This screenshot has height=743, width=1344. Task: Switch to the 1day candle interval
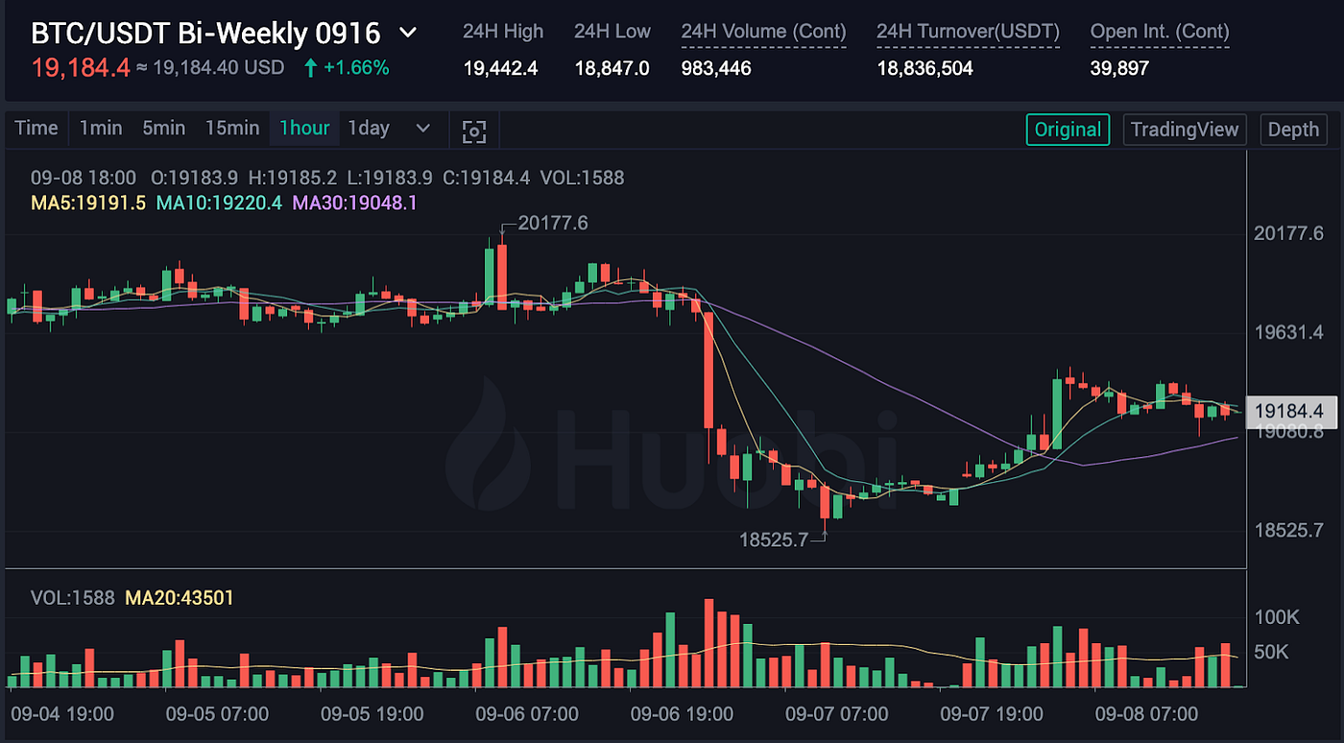[368, 128]
